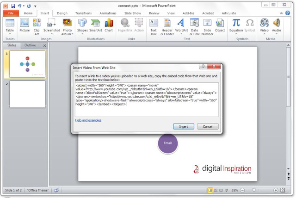
Task: Click inside the embed code text box
Action: 147,99
